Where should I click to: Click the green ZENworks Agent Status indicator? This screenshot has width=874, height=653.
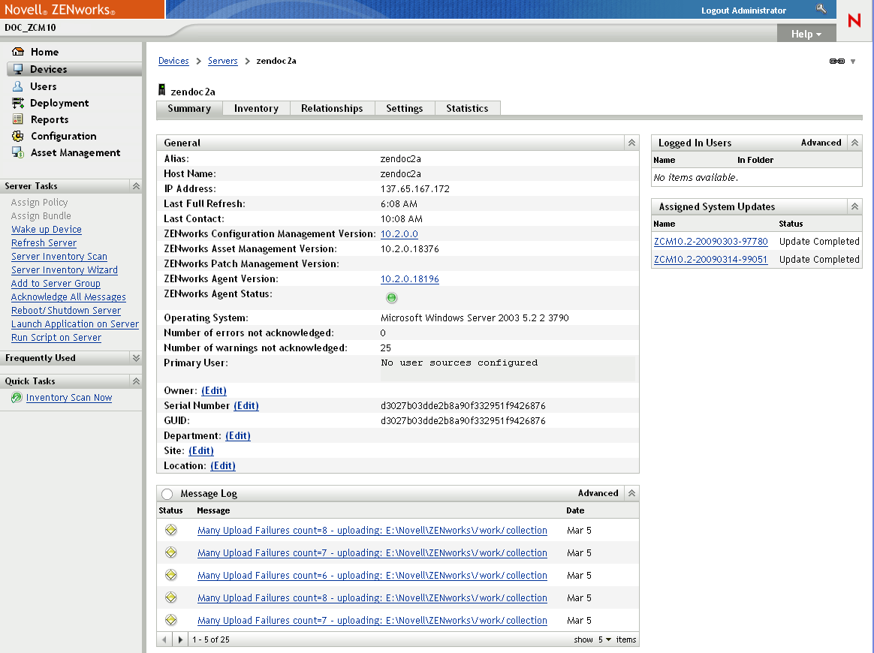(391, 298)
